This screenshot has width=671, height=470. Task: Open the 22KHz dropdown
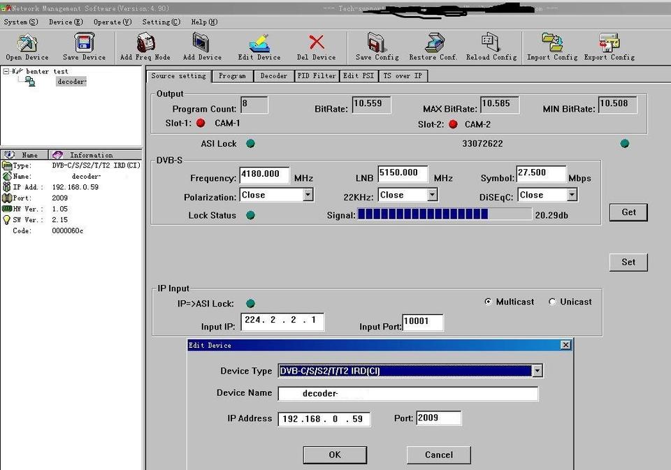click(432, 196)
